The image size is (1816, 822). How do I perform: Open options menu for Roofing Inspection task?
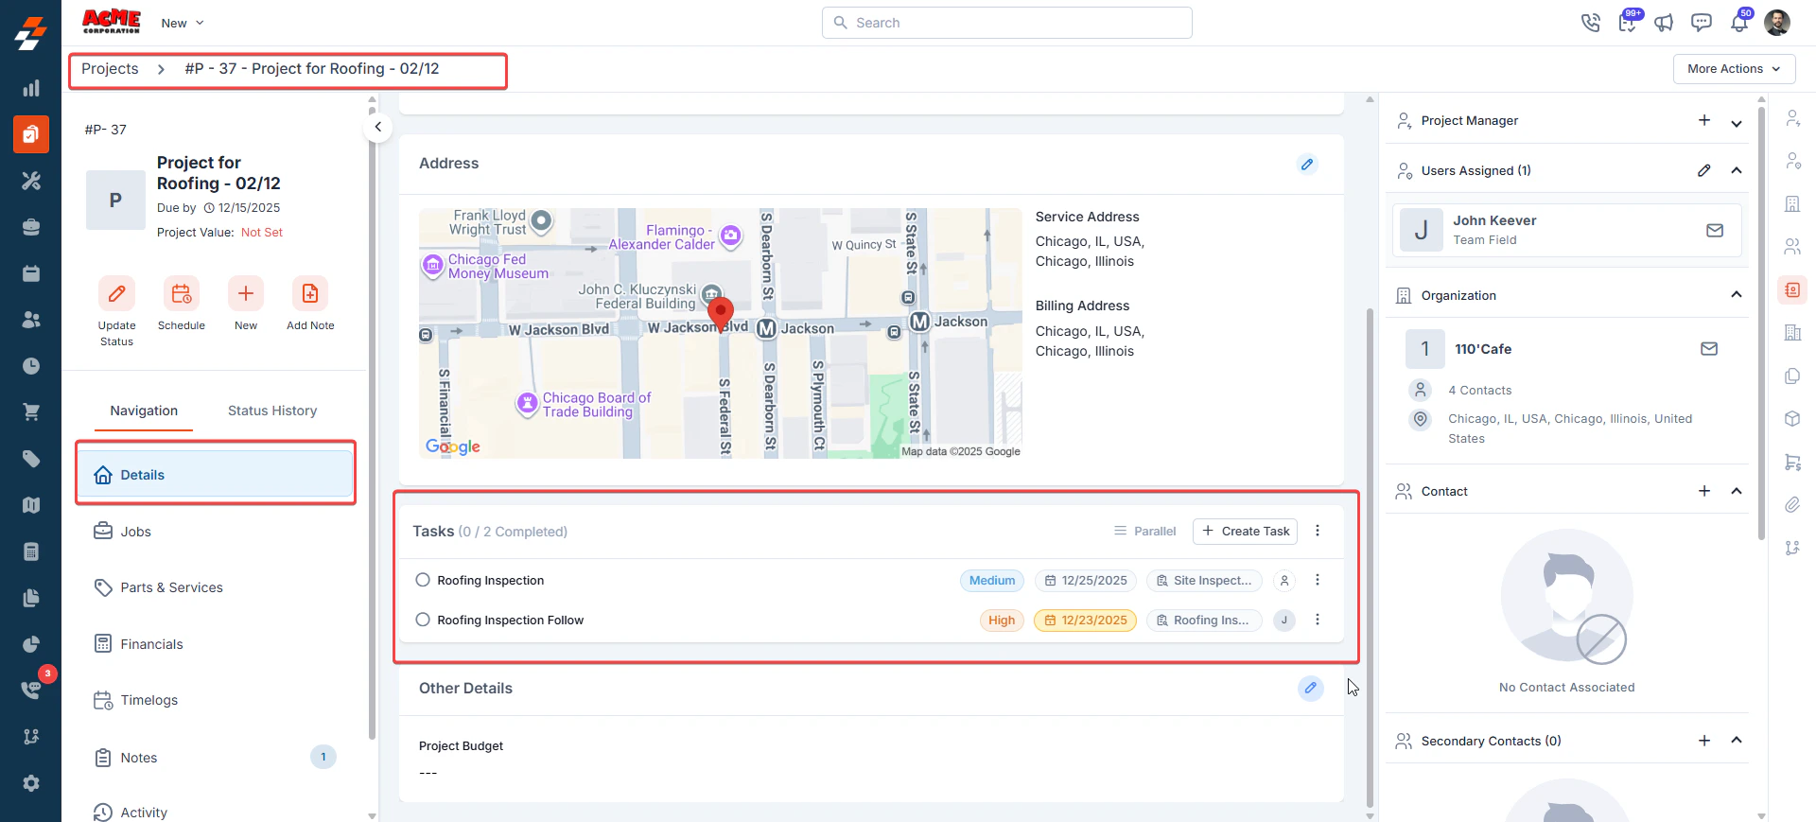click(1318, 580)
